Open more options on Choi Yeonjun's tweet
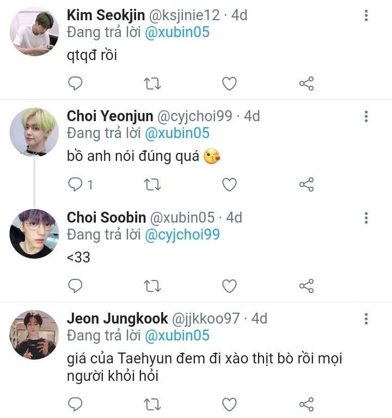 pyautogui.click(x=366, y=116)
